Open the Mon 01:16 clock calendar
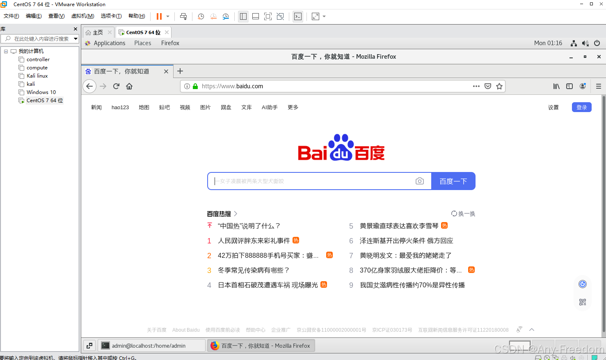This screenshot has height=360, width=606. point(548,43)
